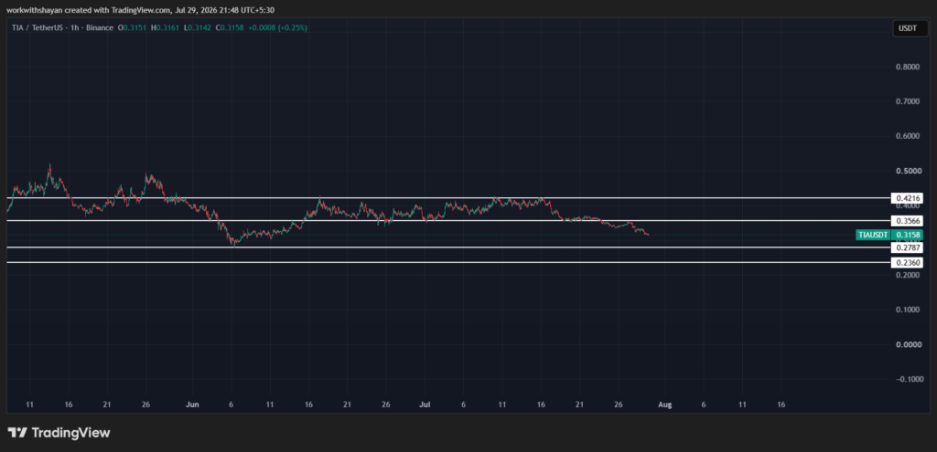Click the Jul label on time axis
The height and width of the screenshot is (452, 937).
point(425,405)
